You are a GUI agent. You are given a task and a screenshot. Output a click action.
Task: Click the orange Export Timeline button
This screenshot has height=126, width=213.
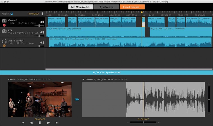coord(132,7)
